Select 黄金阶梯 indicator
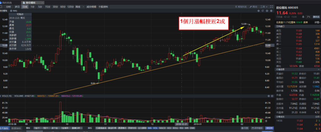 (x=112, y=128)
